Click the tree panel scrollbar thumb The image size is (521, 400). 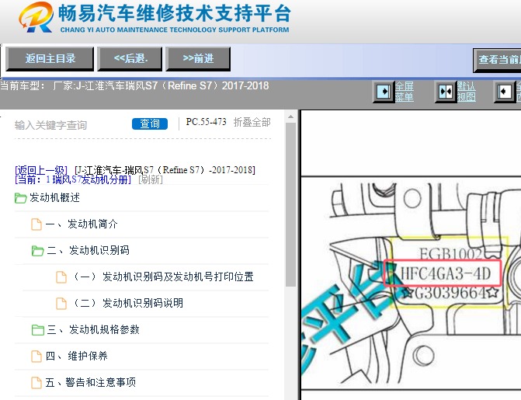pyautogui.click(x=290, y=204)
